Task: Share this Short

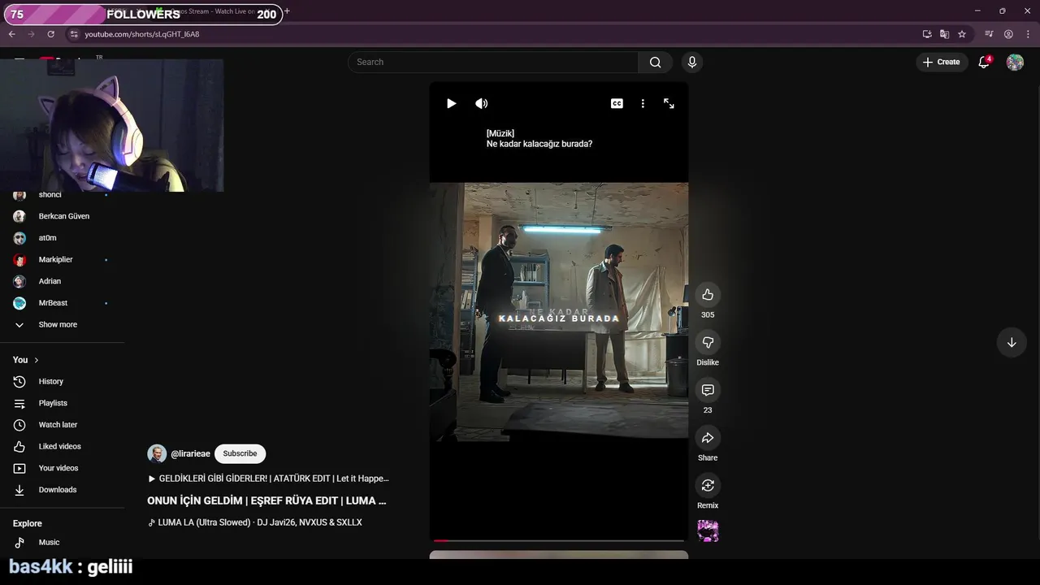Action: (708, 438)
